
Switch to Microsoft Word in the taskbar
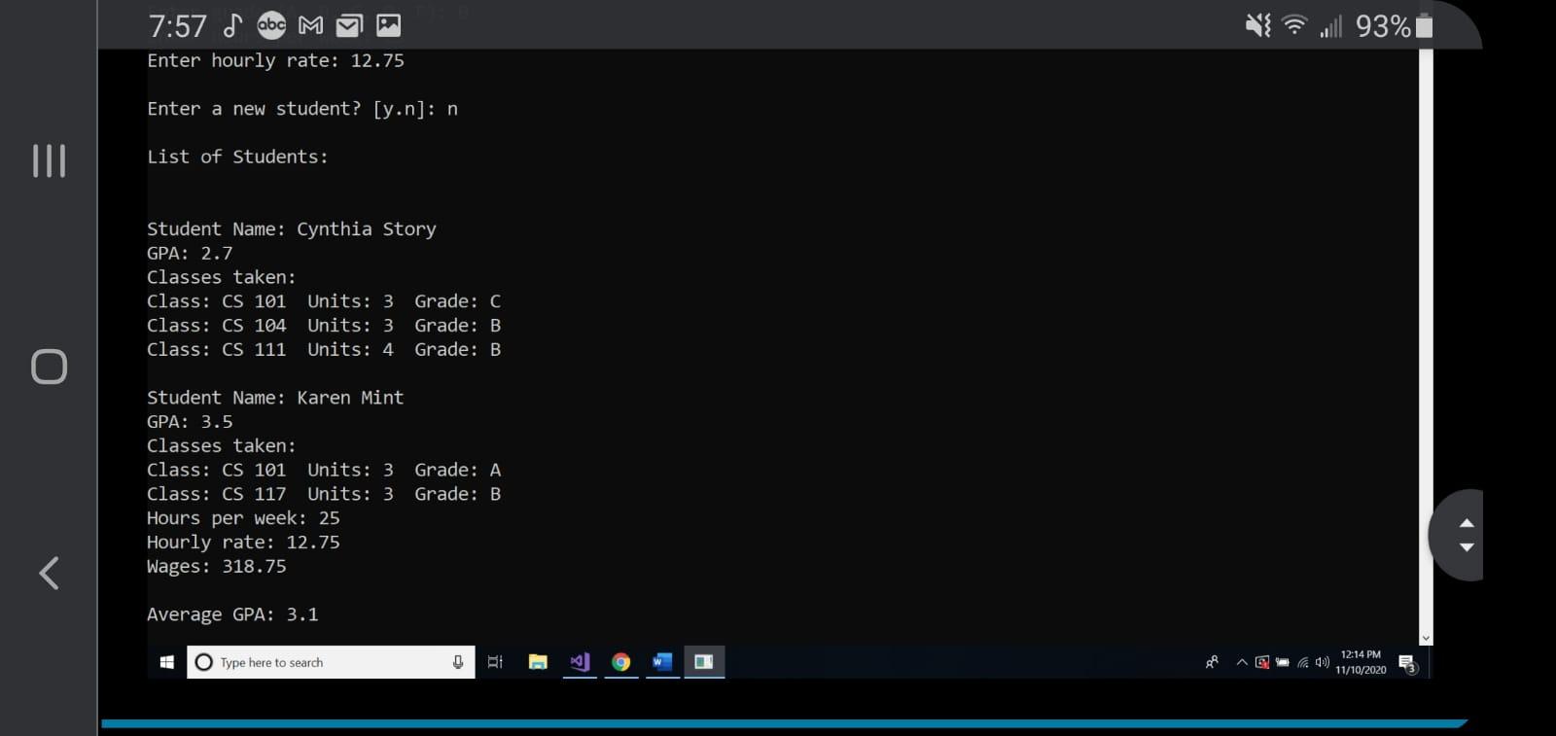(x=662, y=662)
